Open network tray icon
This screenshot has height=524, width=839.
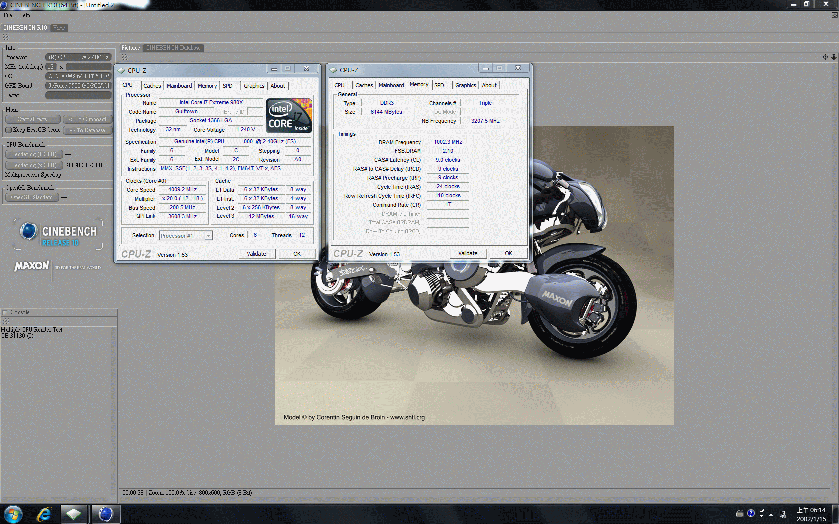click(783, 514)
